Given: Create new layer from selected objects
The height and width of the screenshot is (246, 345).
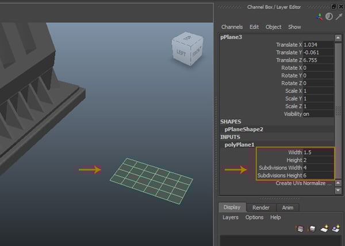Looking at the screenshot, I should (x=336, y=229).
